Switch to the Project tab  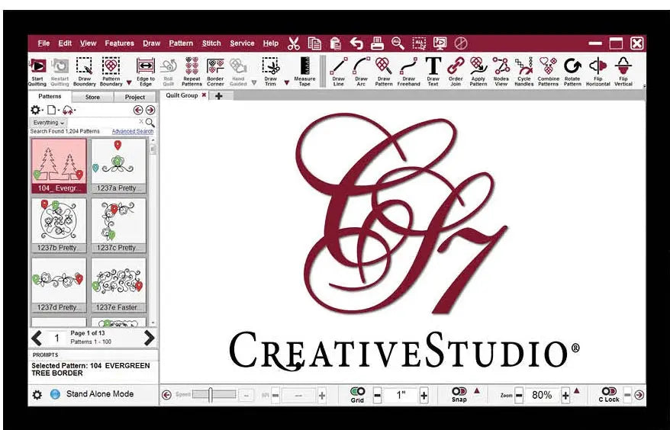(x=135, y=97)
